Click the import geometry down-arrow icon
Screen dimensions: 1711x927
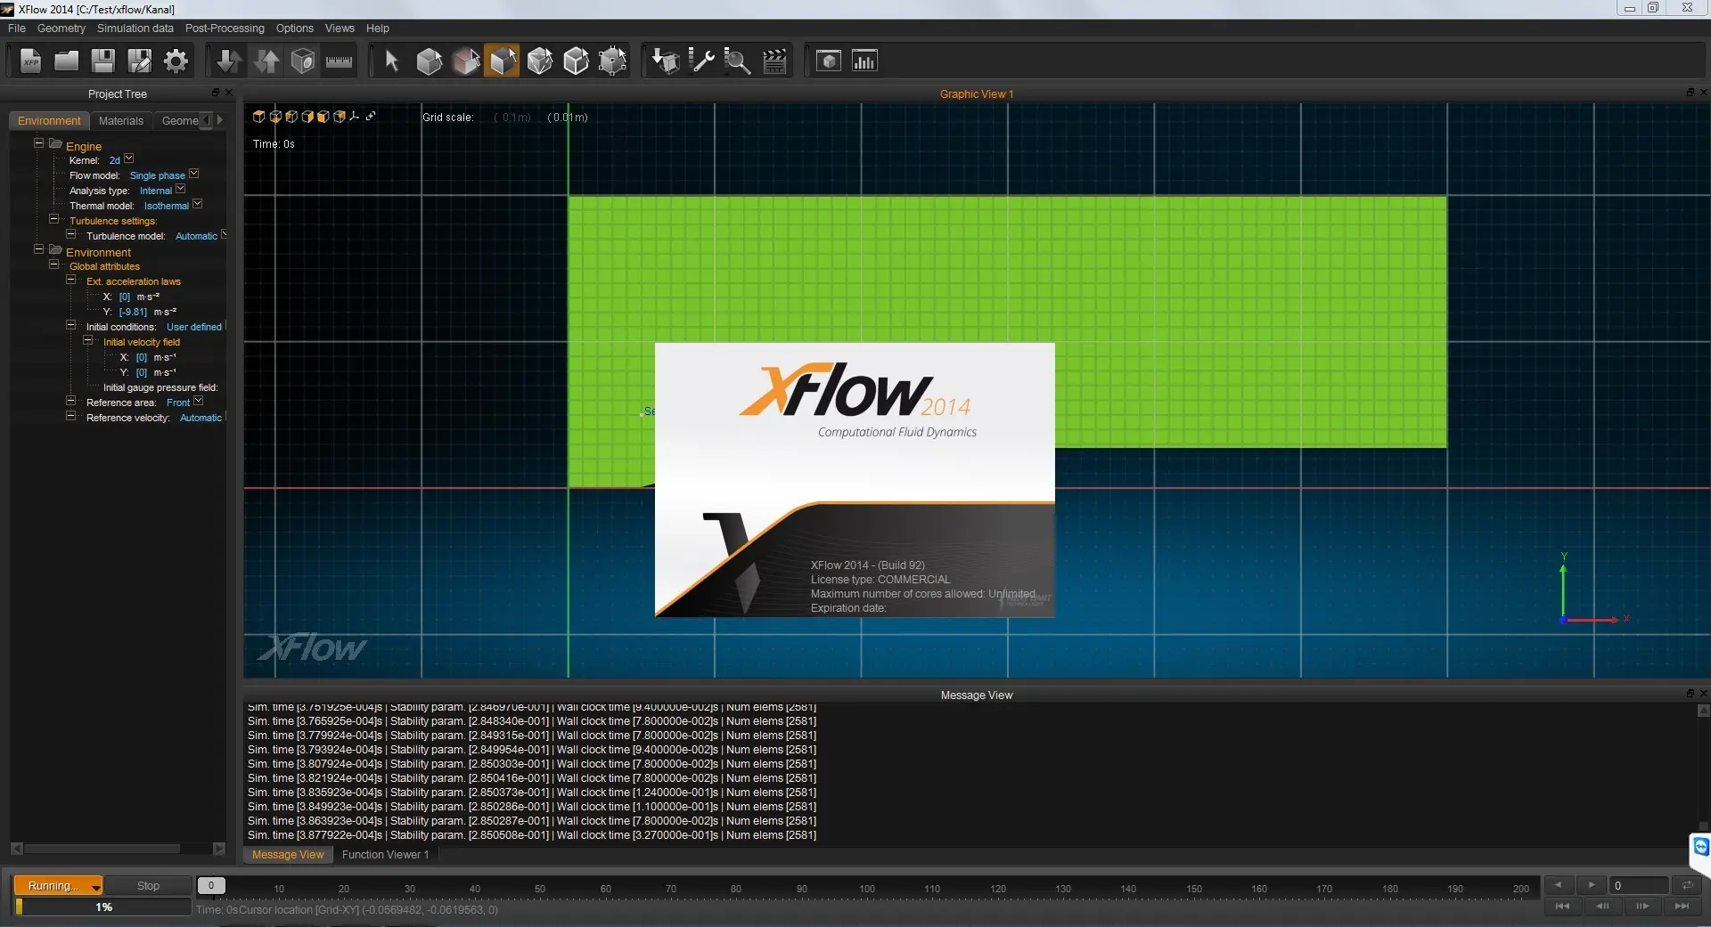[228, 61]
